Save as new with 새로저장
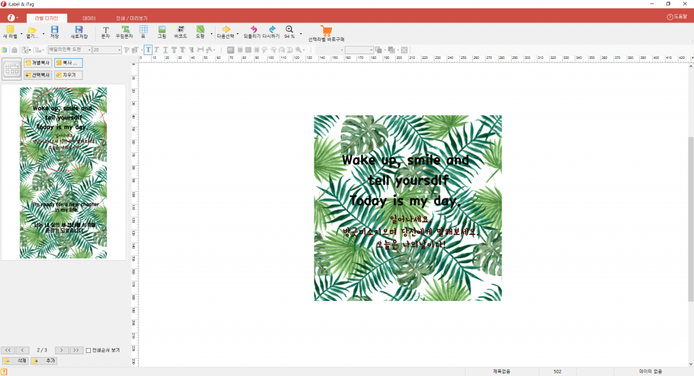694x376 pixels. coord(79,32)
